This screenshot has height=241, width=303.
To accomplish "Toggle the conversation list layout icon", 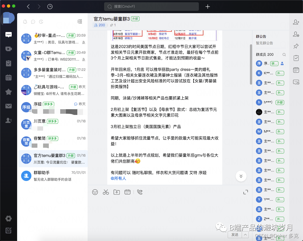I will click(80, 21).
